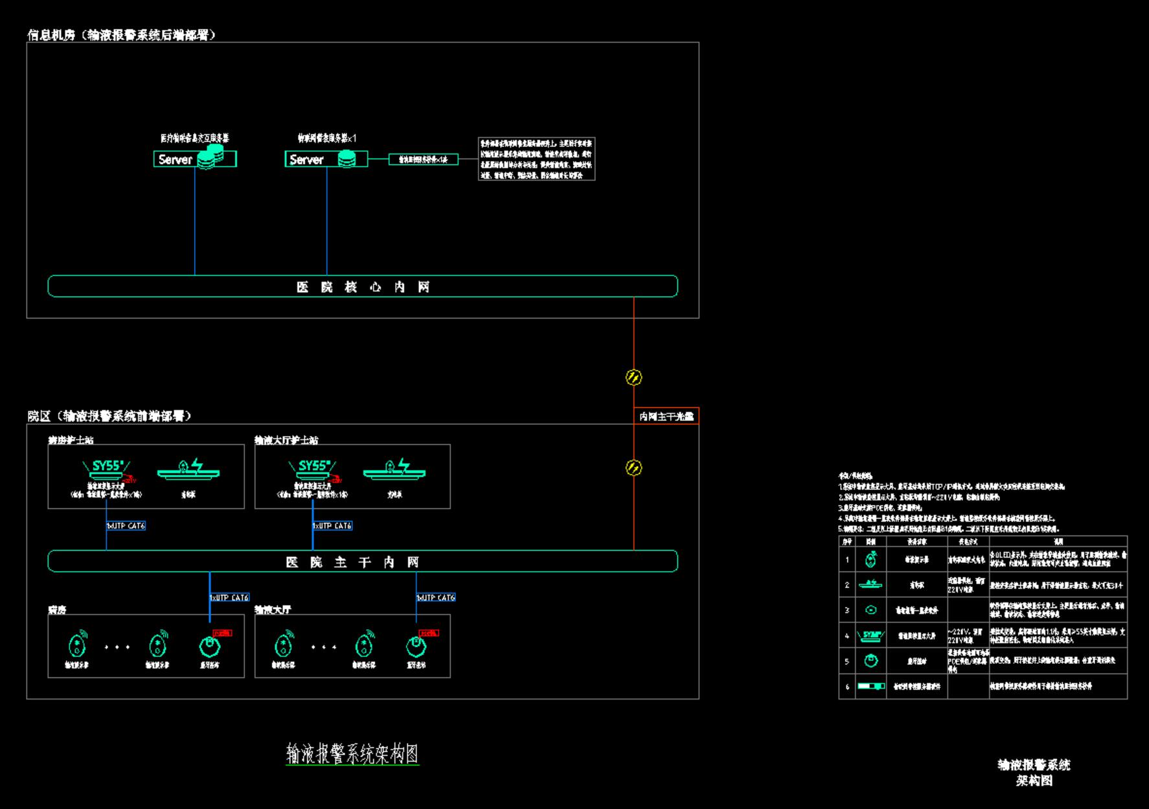Click the left Server block with stacked databases

(x=194, y=159)
